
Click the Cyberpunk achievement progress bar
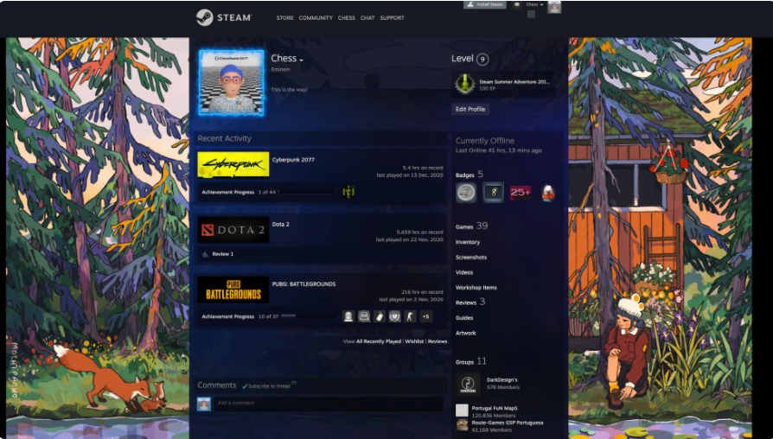(x=307, y=192)
